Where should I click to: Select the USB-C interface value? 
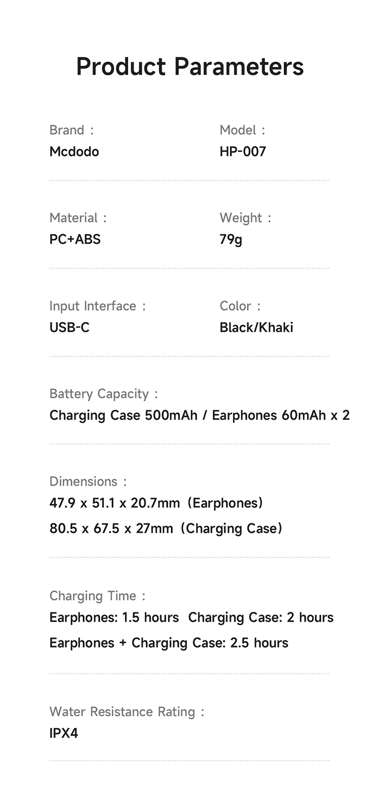click(x=69, y=327)
